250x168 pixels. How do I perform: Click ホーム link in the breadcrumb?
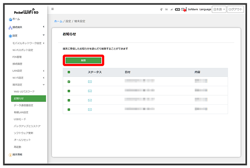coord(58,21)
